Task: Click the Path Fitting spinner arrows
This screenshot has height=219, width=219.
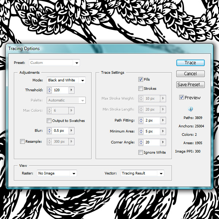Action: pos(141,120)
